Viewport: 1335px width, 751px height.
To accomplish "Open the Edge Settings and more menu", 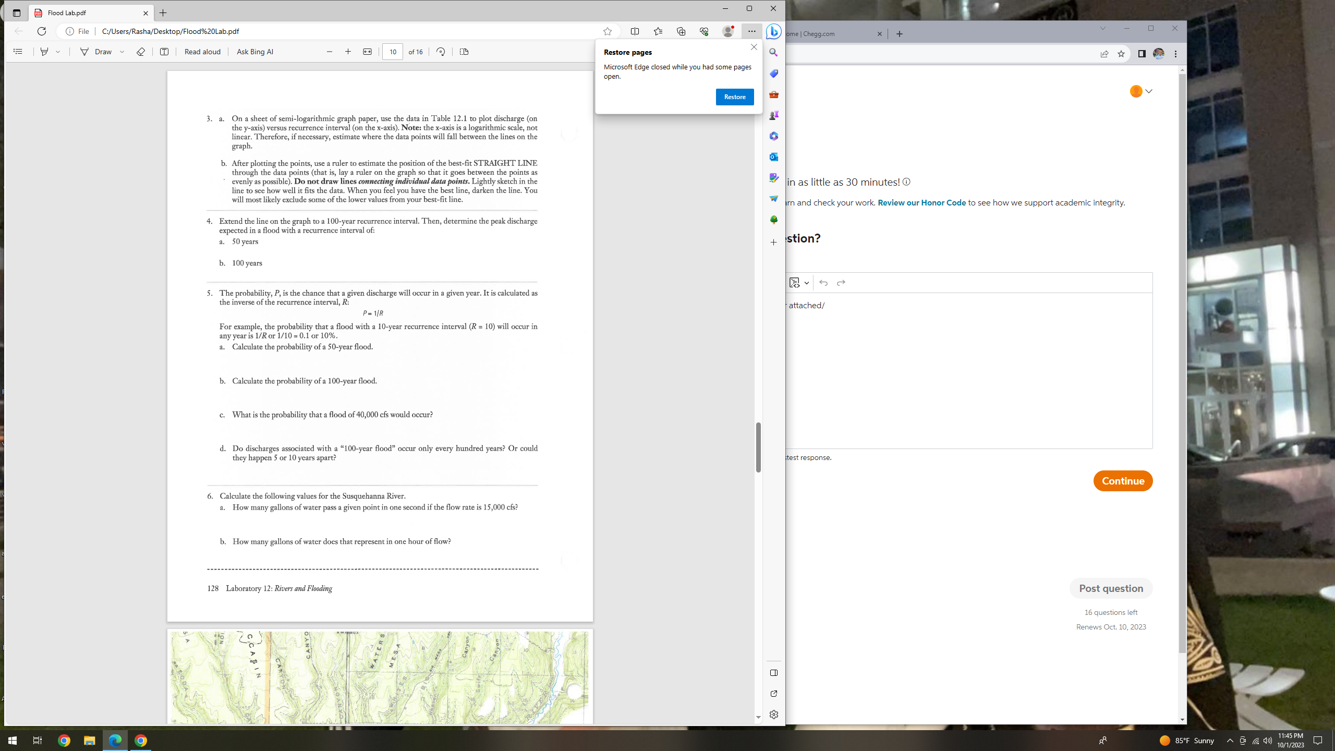I will [751, 31].
